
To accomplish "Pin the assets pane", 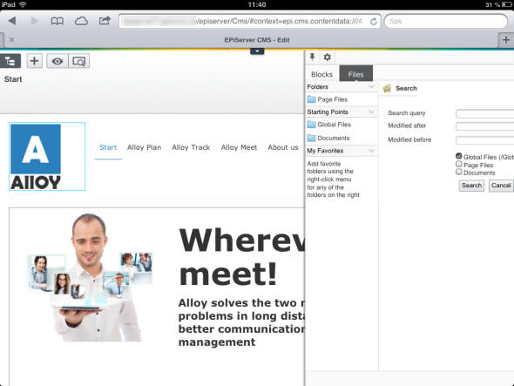I will tap(312, 57).
